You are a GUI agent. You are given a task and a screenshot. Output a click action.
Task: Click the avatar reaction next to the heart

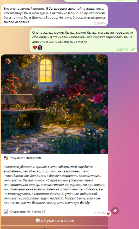point(40,48)
